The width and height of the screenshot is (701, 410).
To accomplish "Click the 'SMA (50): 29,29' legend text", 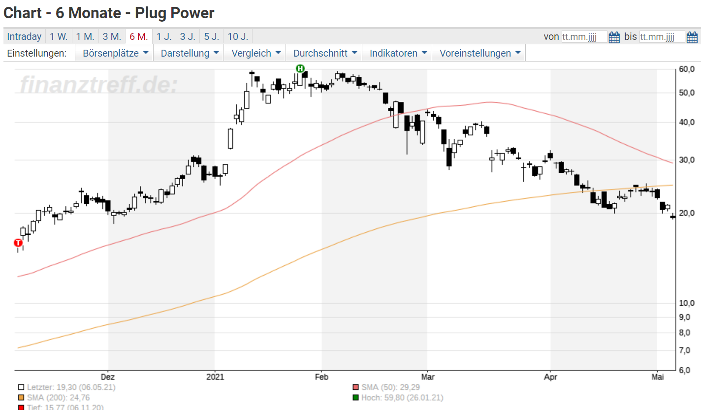I will click(x=391, y=387).
